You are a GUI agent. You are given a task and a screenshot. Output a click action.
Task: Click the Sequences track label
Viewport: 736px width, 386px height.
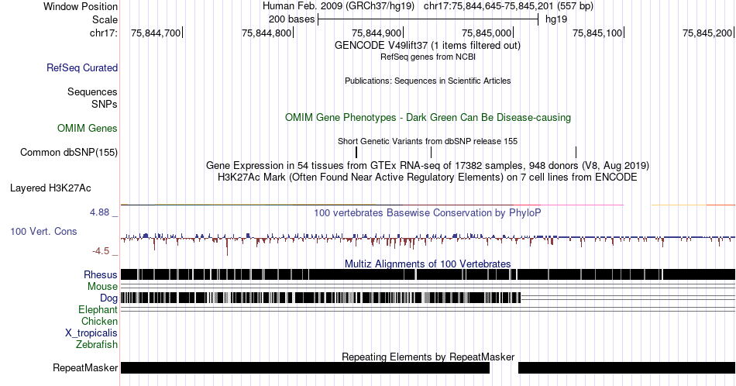tap(92, 91)
